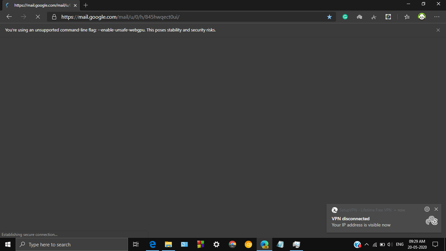Select the mail.google.com tab
The width and height of the screenshot is (446, 251).
click(41, 5)
